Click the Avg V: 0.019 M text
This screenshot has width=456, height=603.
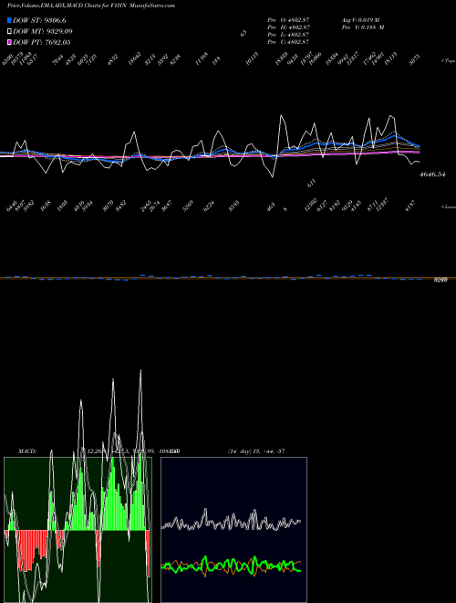(x=360, y=20)
